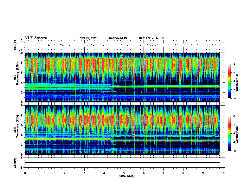Click the ch.1 colorbar log(PSD) units label
This screenshot has height=194, width=251.
coord(237,82)
